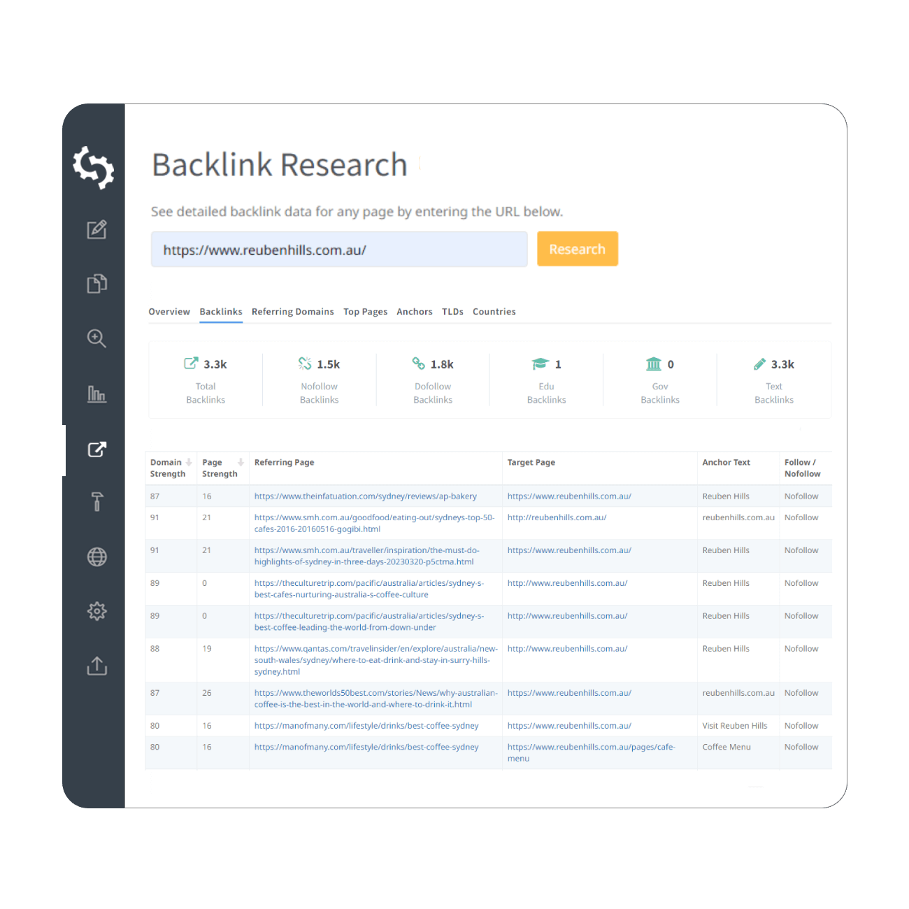Open the Referring Domains tab
Image resolution: width=909 pixels, height=909 pixels.
pos(293,312)
